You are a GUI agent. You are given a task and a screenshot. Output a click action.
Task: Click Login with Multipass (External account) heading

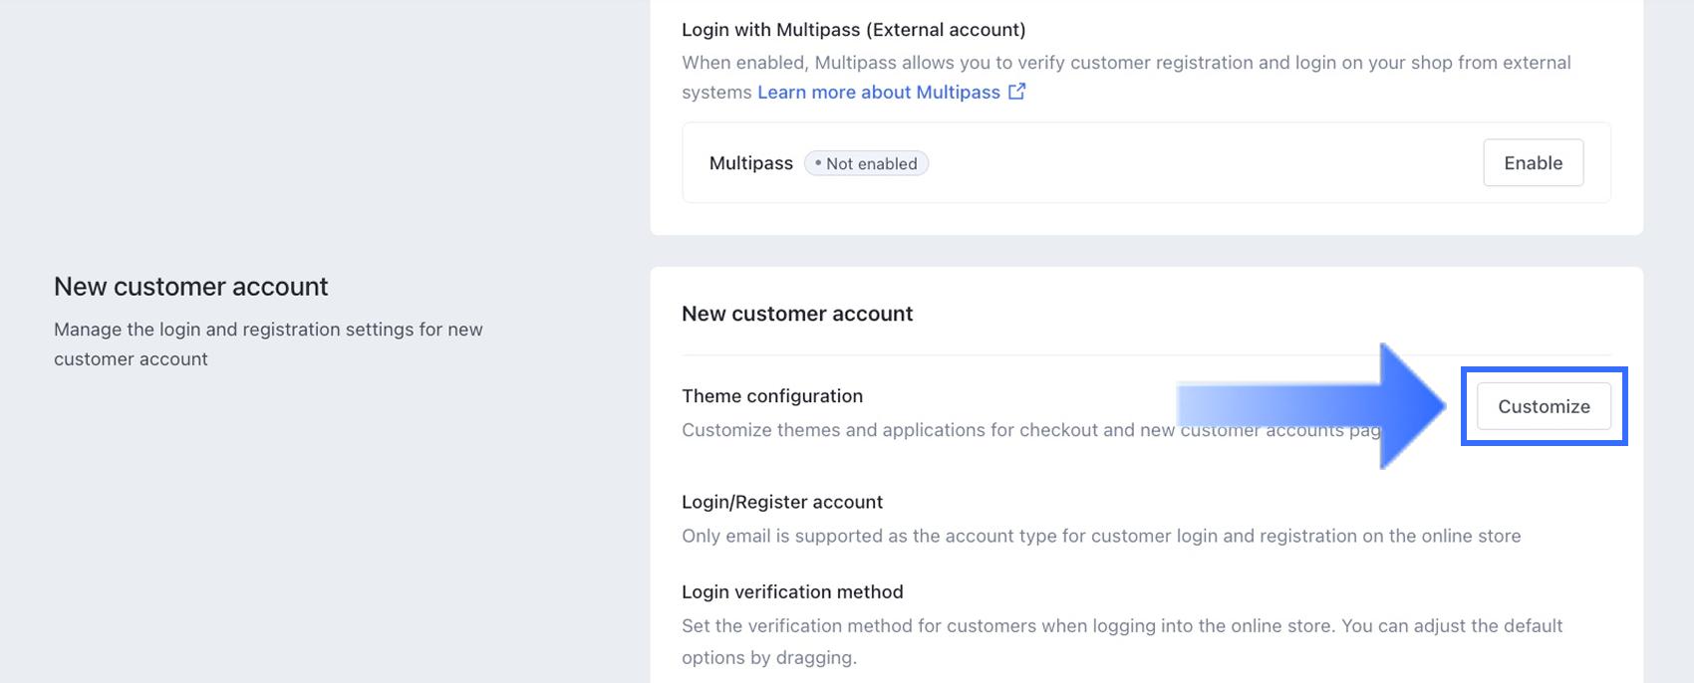(x=853, y=30)
